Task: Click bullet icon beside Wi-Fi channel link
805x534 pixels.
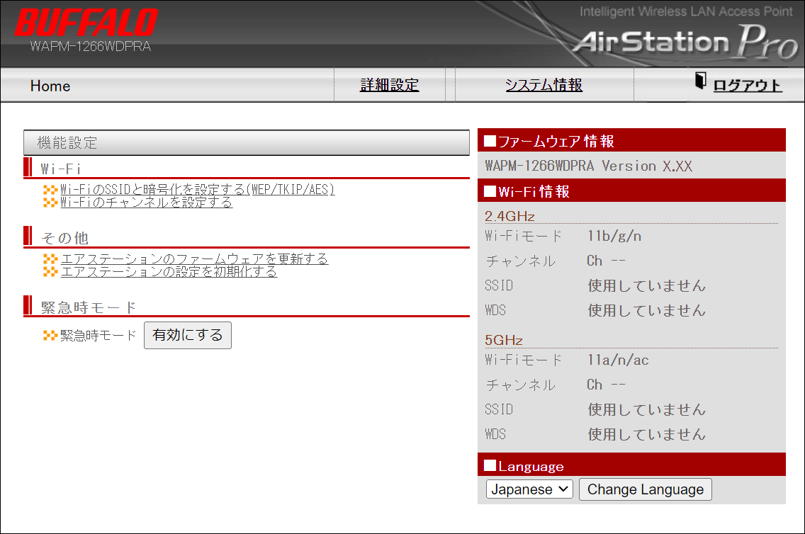Action: point(50,203)
